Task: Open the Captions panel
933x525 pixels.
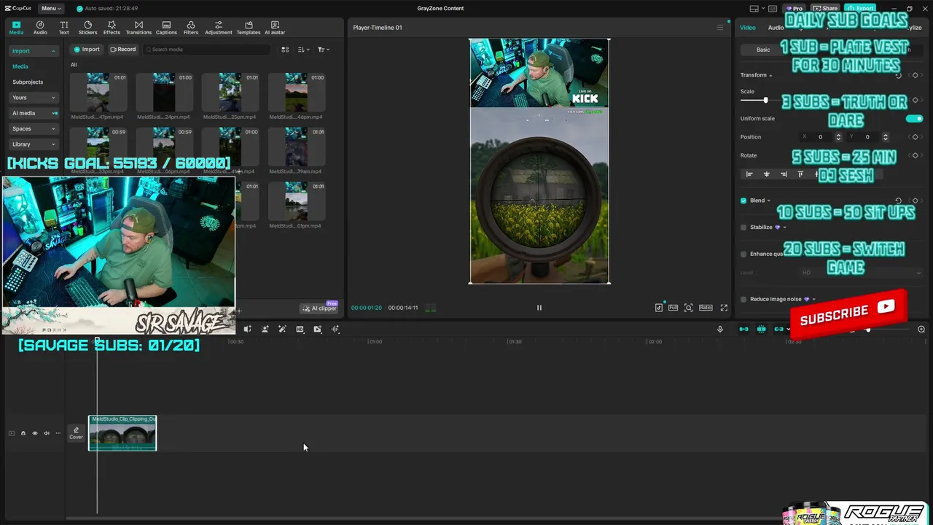Action: point(166,28)
